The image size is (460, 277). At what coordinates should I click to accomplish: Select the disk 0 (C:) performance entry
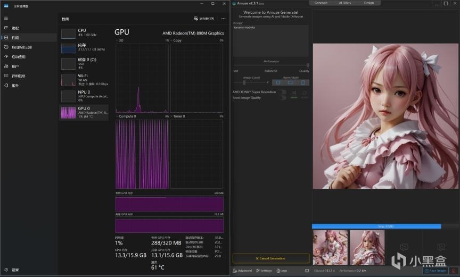pyautogui.click(x=84, y=64)
